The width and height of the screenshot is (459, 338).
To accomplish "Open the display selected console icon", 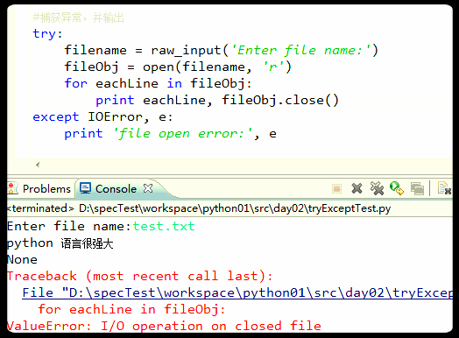I will 417,188.
